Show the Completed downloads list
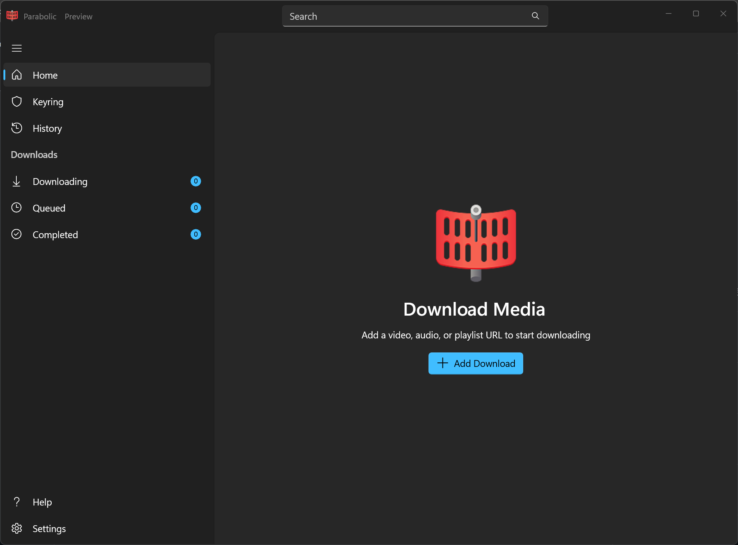The height and width of the screenshot is (545, 738). coord(107,234)
